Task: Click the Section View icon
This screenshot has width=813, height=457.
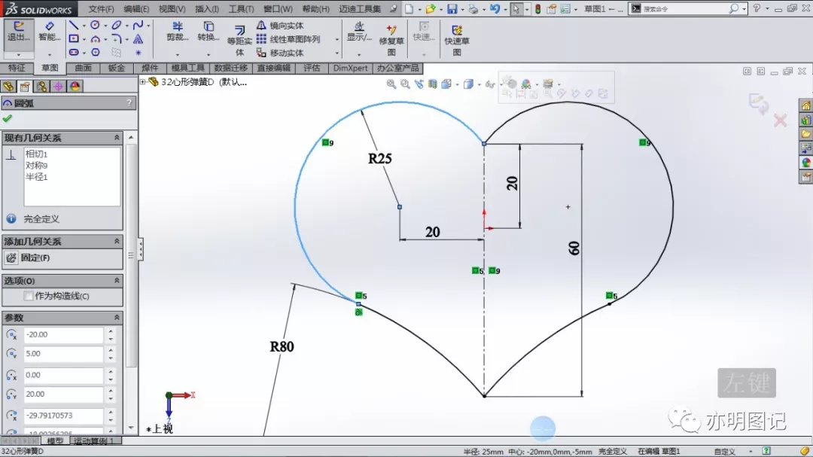Action: point(432,84)
